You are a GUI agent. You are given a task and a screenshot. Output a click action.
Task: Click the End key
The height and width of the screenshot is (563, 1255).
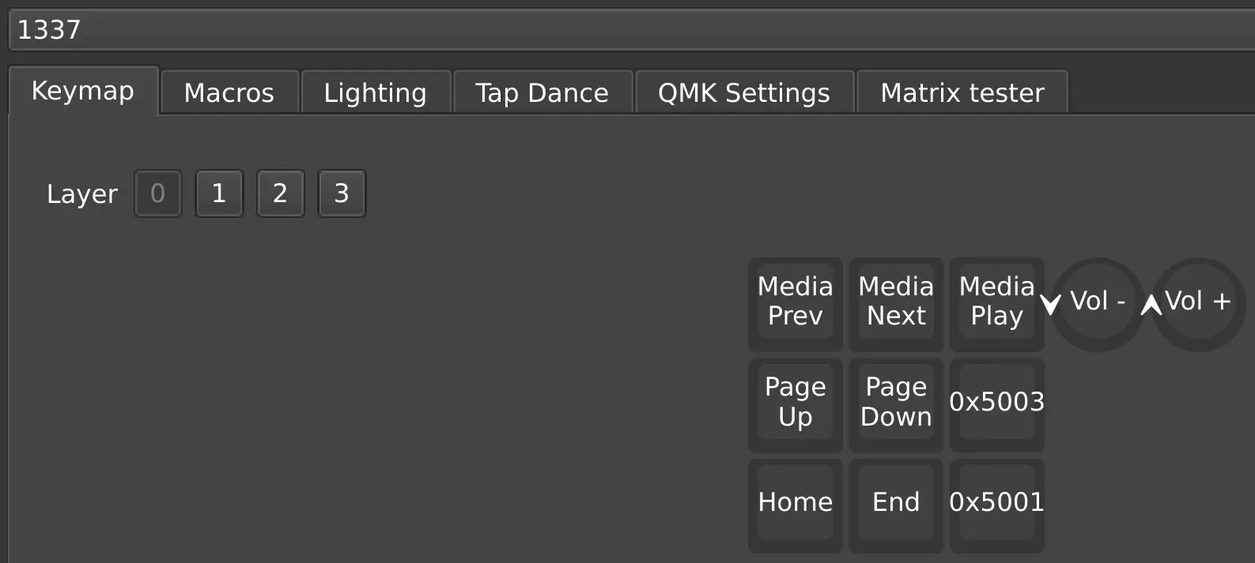point(896,504)
